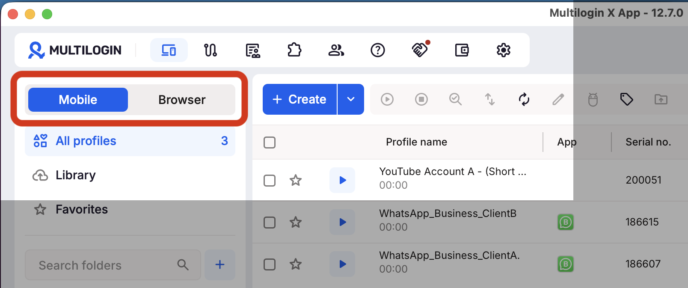
Task: Click the magnifier check toolbar icon
Action: [x=456, y=99]
